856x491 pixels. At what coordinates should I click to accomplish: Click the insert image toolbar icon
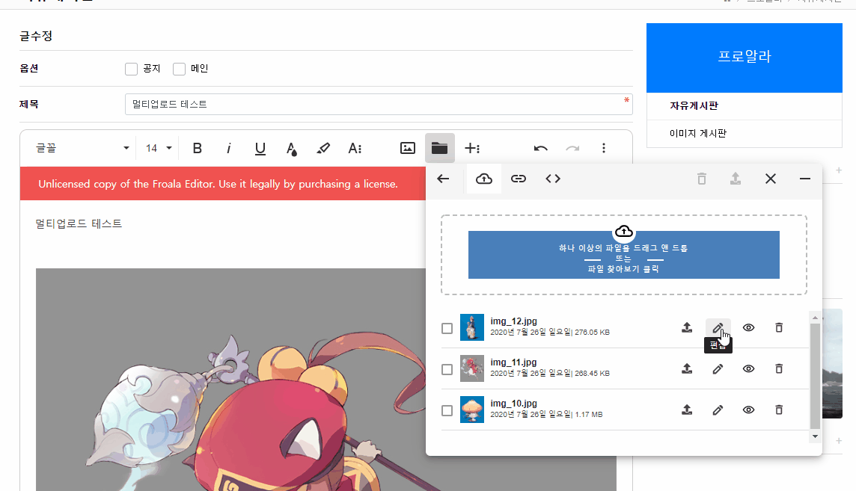pos(408,148)
